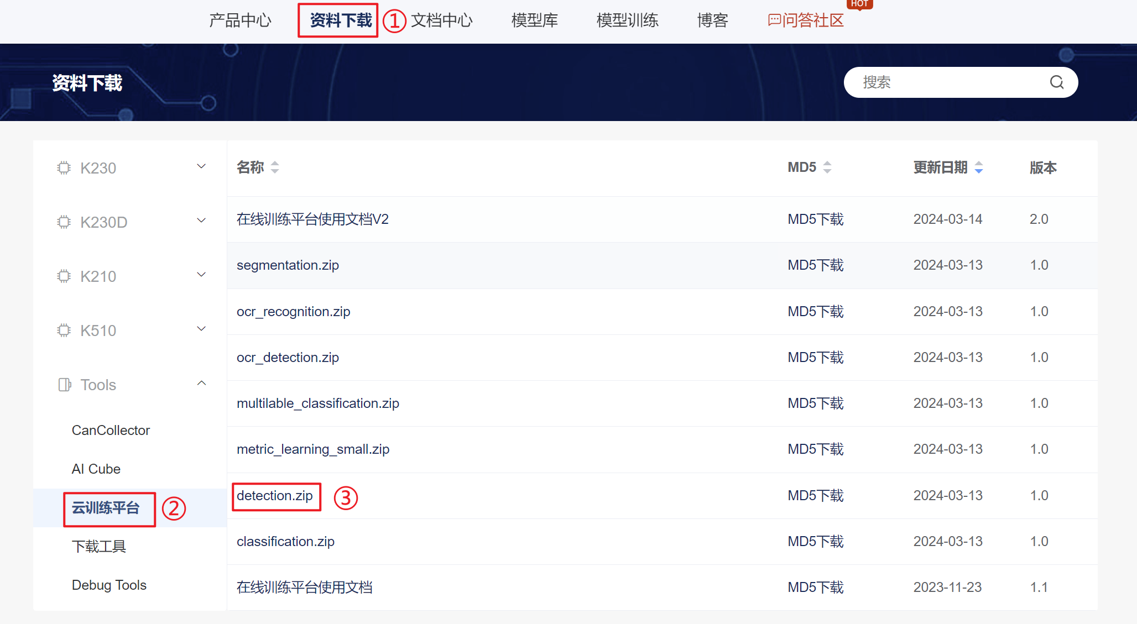The image size is (1137, 624).
Task: Expand the K230D chevron
Action: point(202,221)
